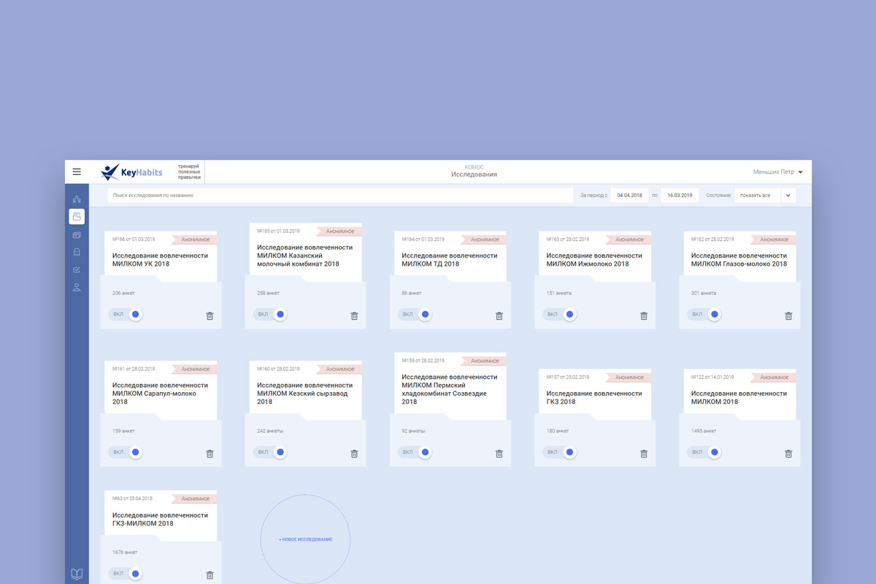
Task: Open the checkbox tasks sidebar icon
Action: pyautogui.click(x=77, y=269)
